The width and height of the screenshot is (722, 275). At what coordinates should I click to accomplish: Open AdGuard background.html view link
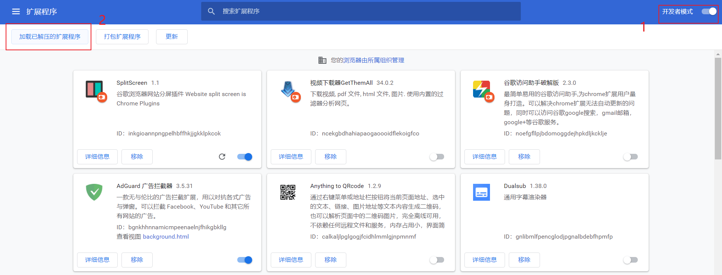[166, 237]
